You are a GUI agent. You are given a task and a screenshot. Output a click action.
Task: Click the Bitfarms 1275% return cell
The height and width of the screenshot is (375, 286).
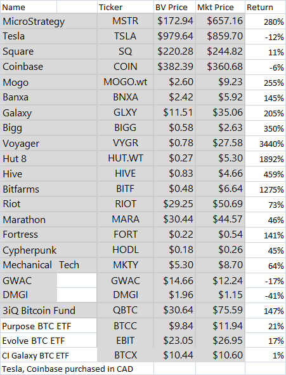[x=266, y=189]
